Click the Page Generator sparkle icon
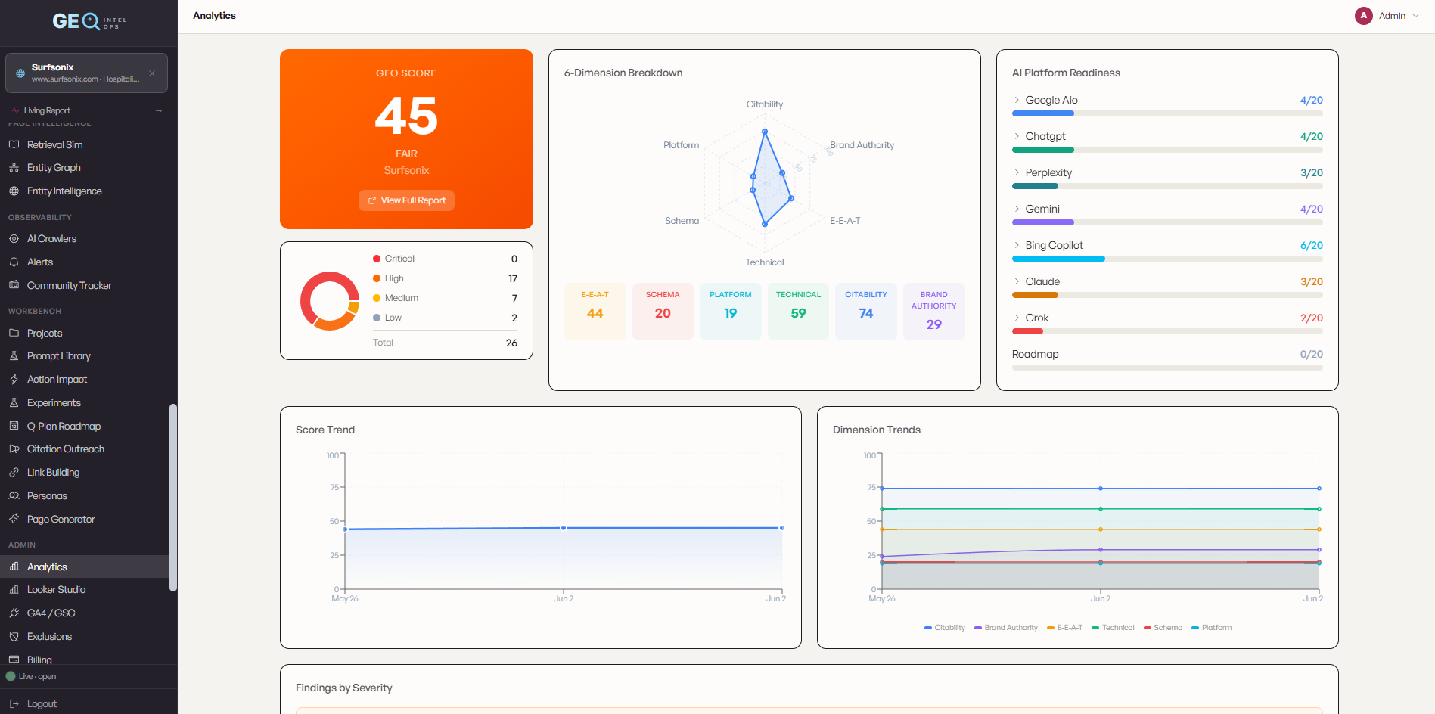1435x714 pixels. [14, 519]
